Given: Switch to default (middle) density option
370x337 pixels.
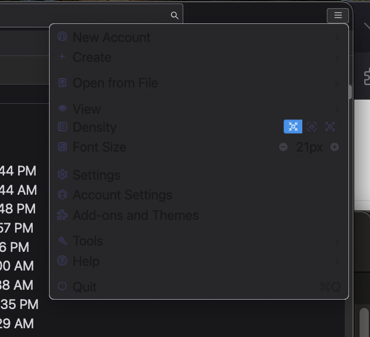Looking at the screenshot, I should (312, 127).
